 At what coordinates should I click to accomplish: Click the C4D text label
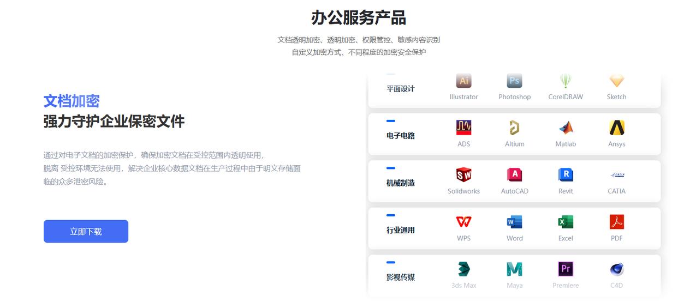tap(616, 285)
